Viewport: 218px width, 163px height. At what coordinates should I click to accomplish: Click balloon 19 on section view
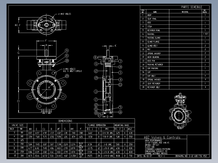(96, 78)
